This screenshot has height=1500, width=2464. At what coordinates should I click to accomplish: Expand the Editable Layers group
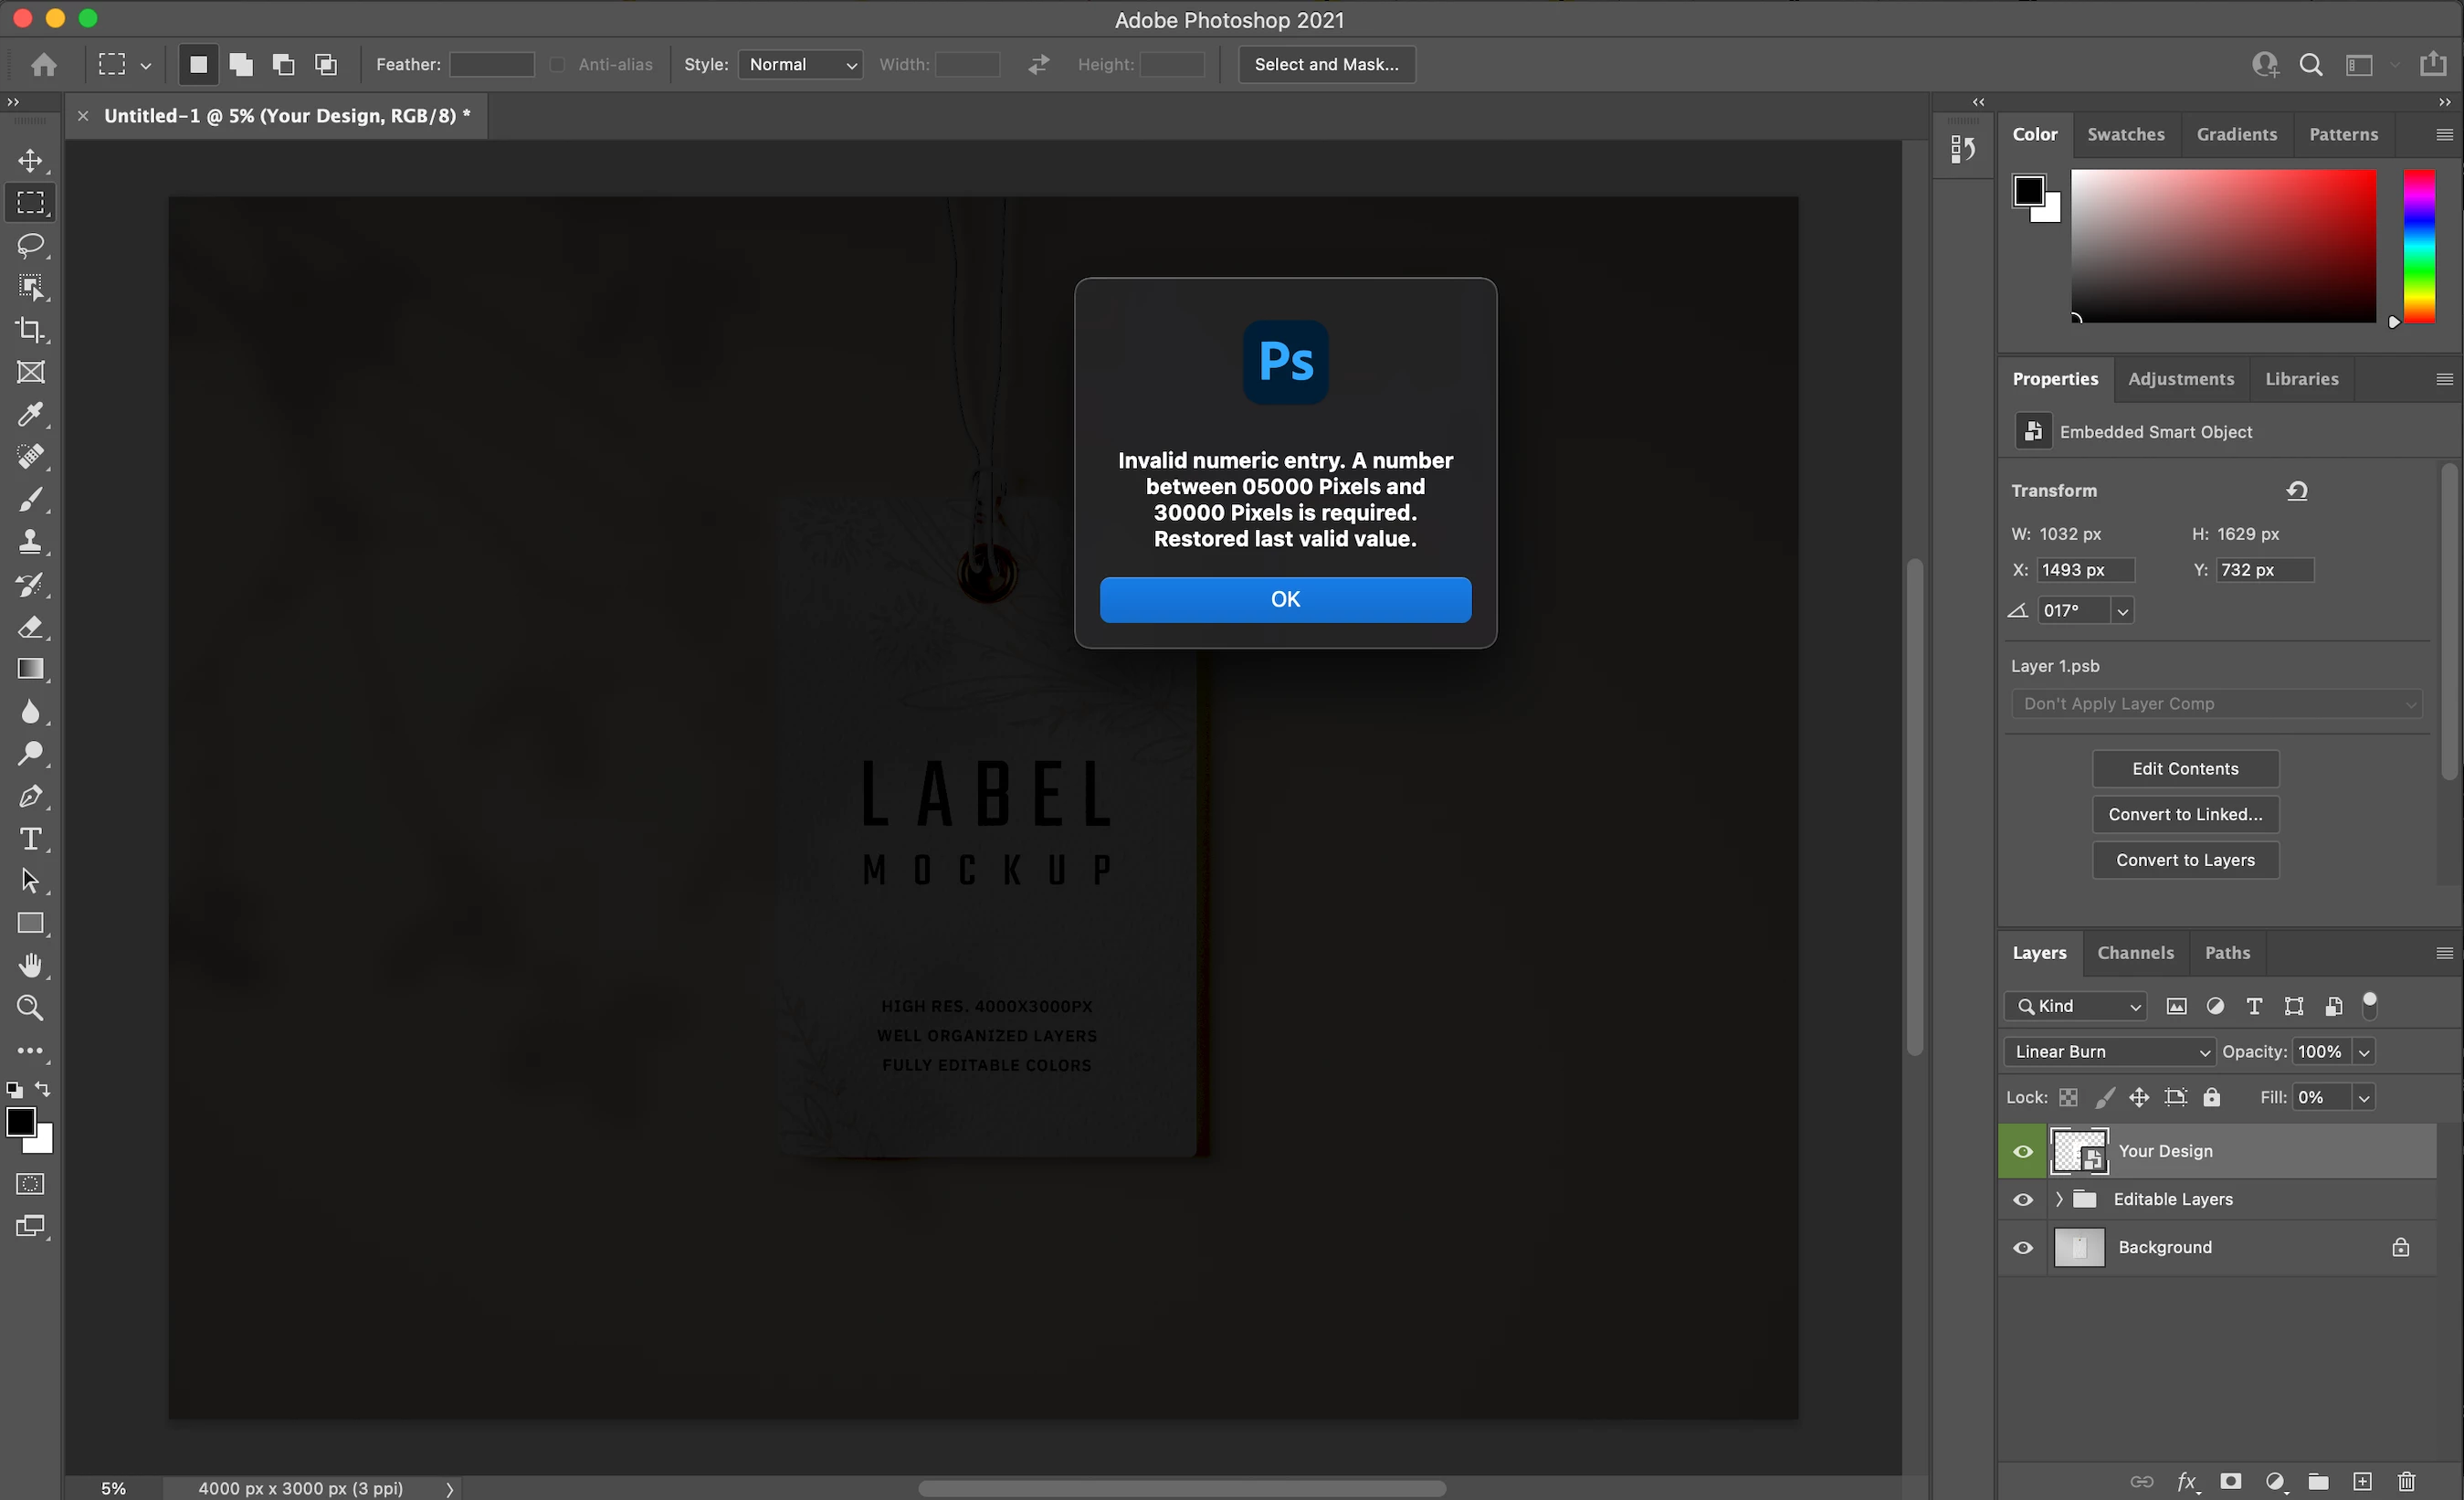click(x=2059, y=1199)
